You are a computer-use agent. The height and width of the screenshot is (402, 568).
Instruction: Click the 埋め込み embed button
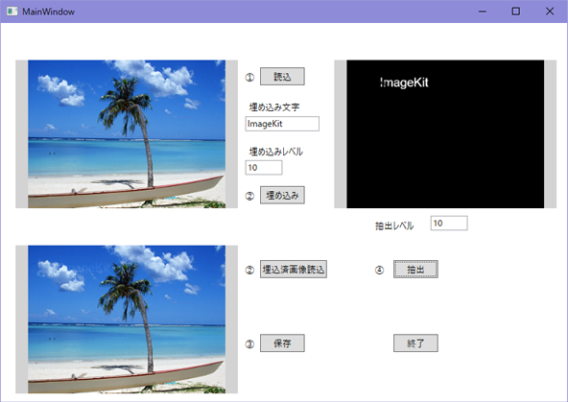tap(282, 195)
